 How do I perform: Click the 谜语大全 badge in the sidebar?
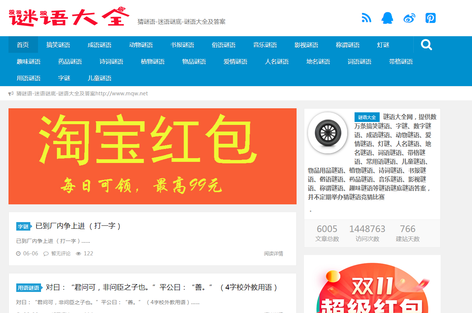(367, 117)
